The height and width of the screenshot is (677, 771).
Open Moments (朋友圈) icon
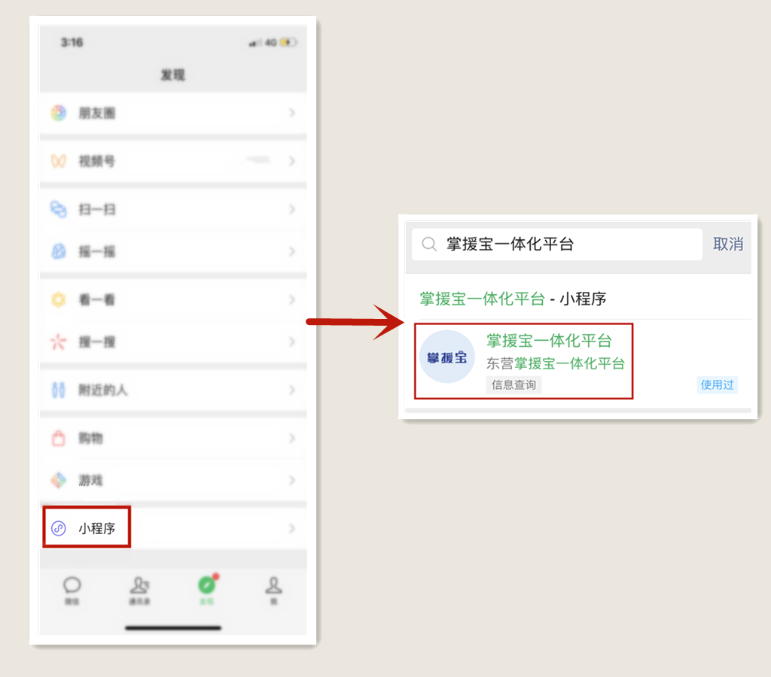click(x=59, y=113)
